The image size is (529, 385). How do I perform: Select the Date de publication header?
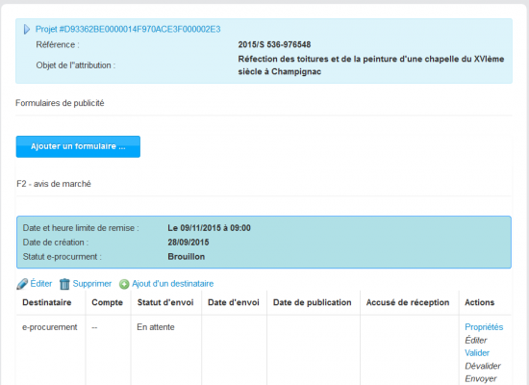point(312,302)
